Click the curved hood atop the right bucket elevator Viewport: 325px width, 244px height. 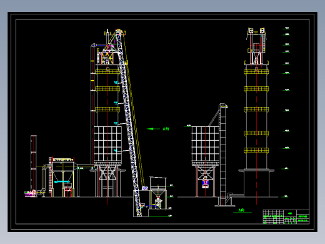pyautogui.click(x=223, y=106)
